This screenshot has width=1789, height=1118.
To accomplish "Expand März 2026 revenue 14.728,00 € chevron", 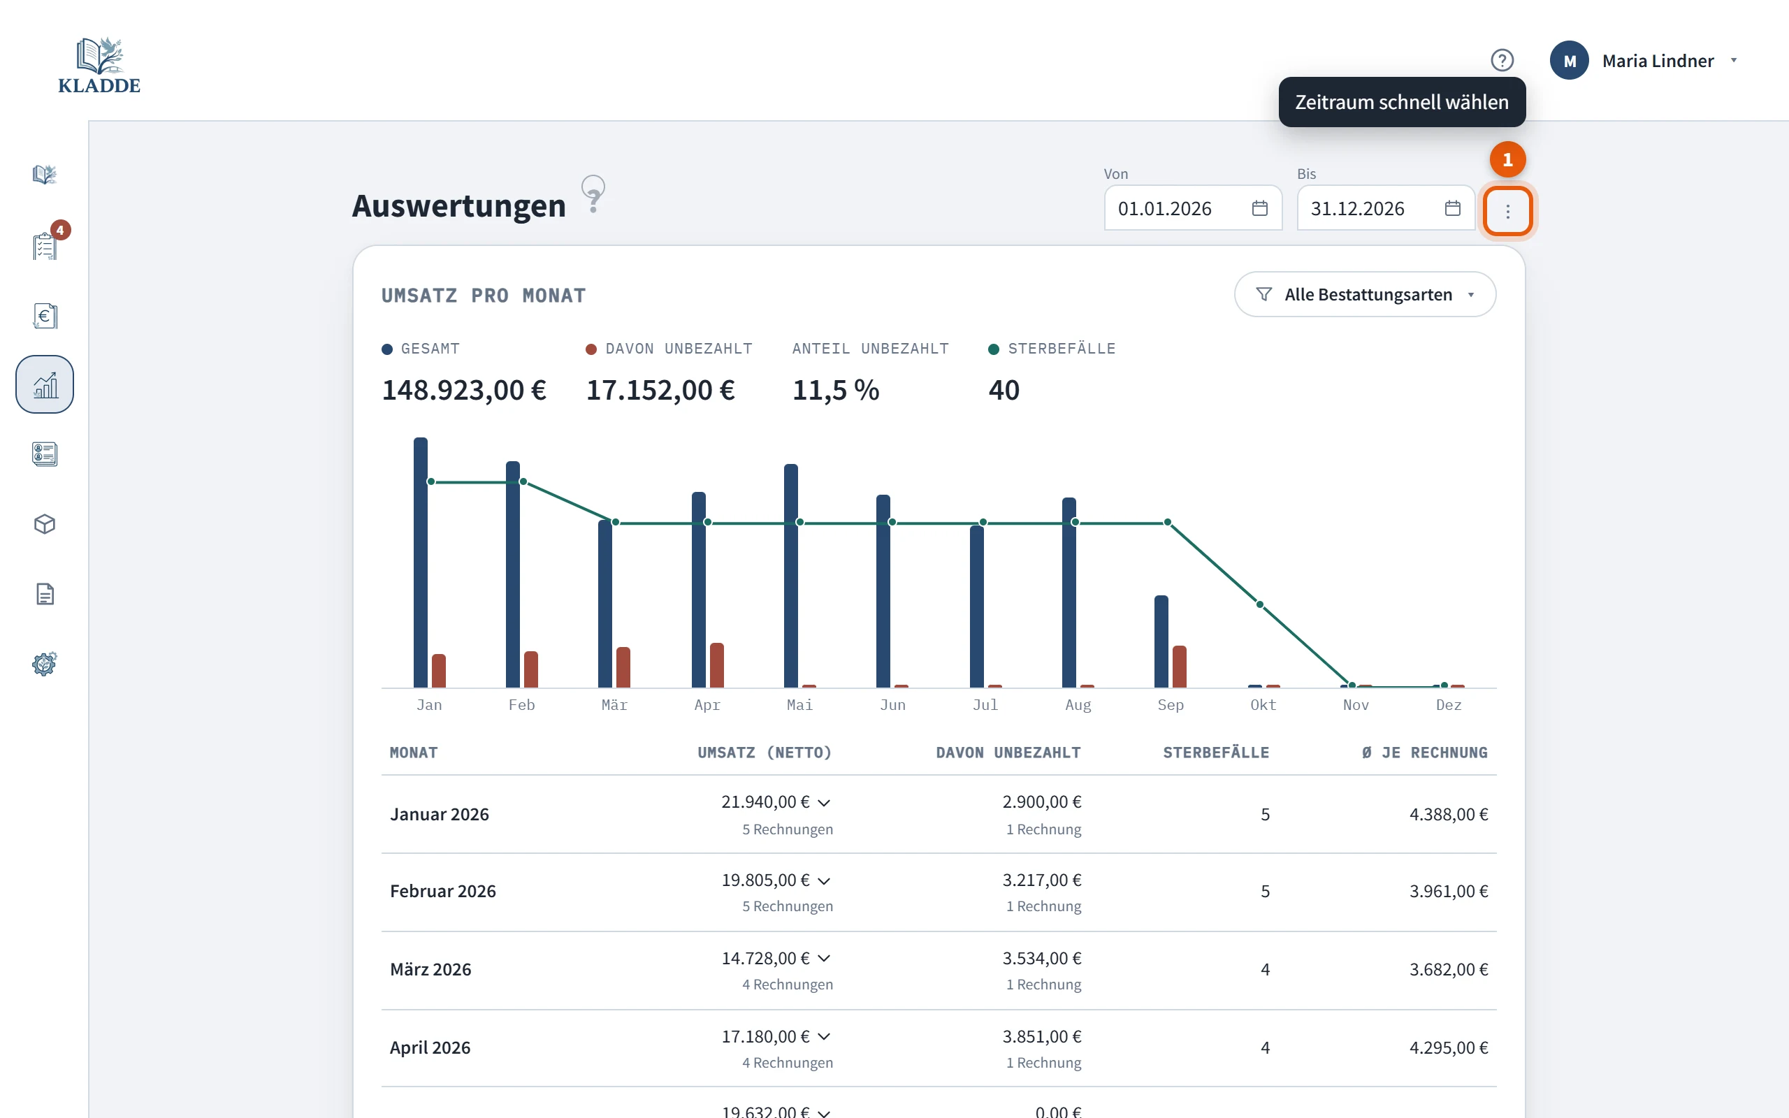I will [825, 958].
